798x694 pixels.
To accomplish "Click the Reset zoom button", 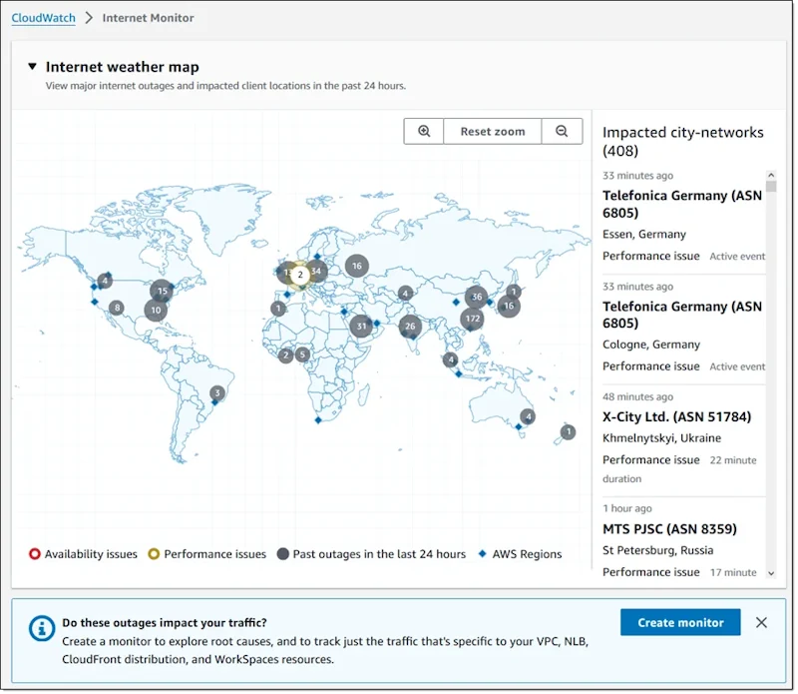I will (x=492, y=132).
